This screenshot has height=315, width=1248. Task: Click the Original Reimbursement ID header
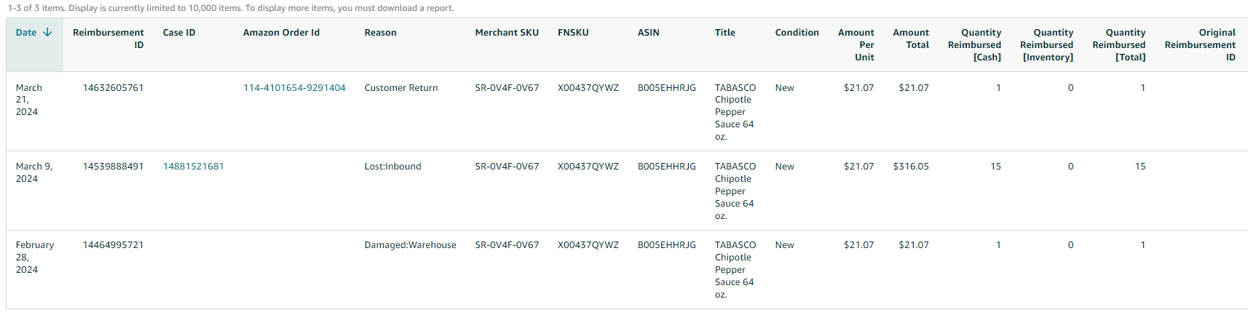1200,45
